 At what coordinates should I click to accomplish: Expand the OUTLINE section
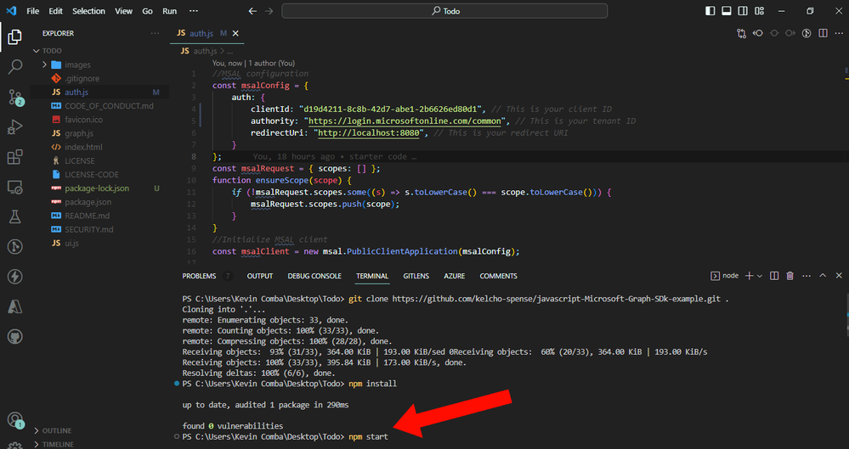coord(37,430)
